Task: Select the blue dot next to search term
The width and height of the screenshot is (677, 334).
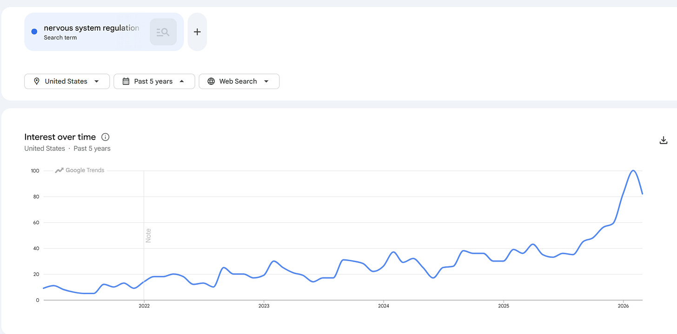Action: point(34,32)
